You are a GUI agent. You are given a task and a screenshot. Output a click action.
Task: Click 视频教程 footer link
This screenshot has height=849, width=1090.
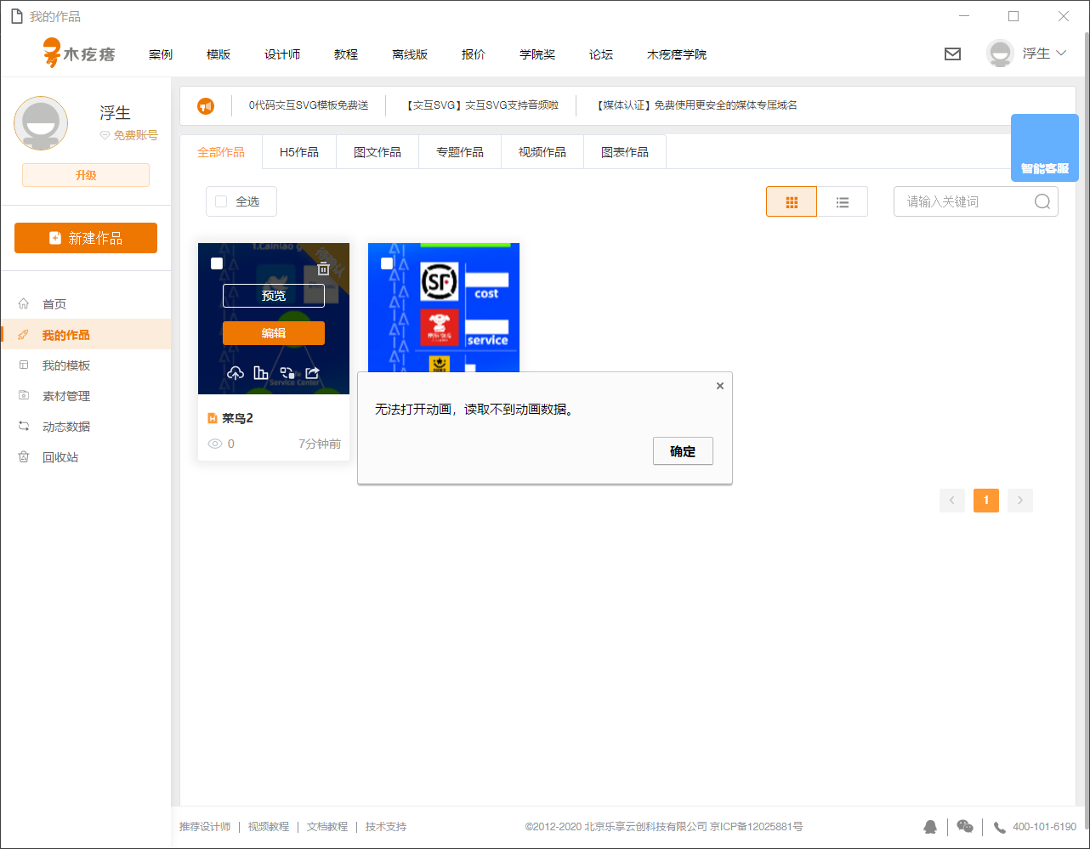pyautogui.click(x=269, y=827)
